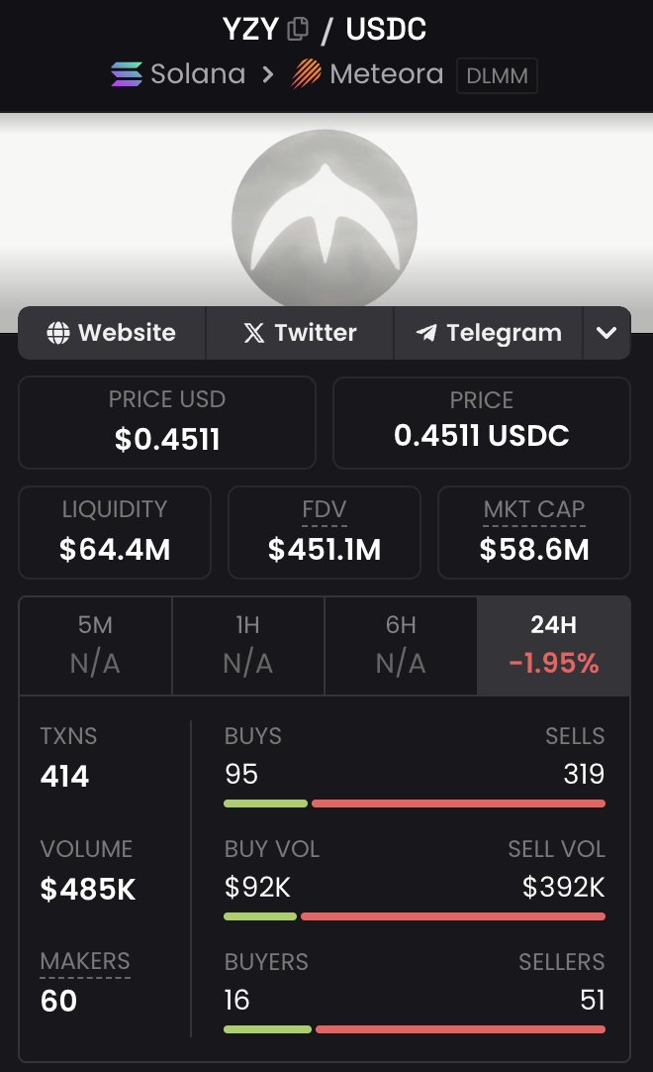Click the FDV underlined label
The width and height of the screenshot is (653, 1072).
coord(325,510)
